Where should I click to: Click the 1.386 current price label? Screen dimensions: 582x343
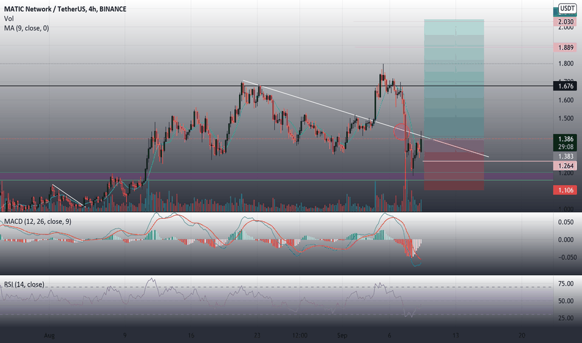click(x=565, y=139)
